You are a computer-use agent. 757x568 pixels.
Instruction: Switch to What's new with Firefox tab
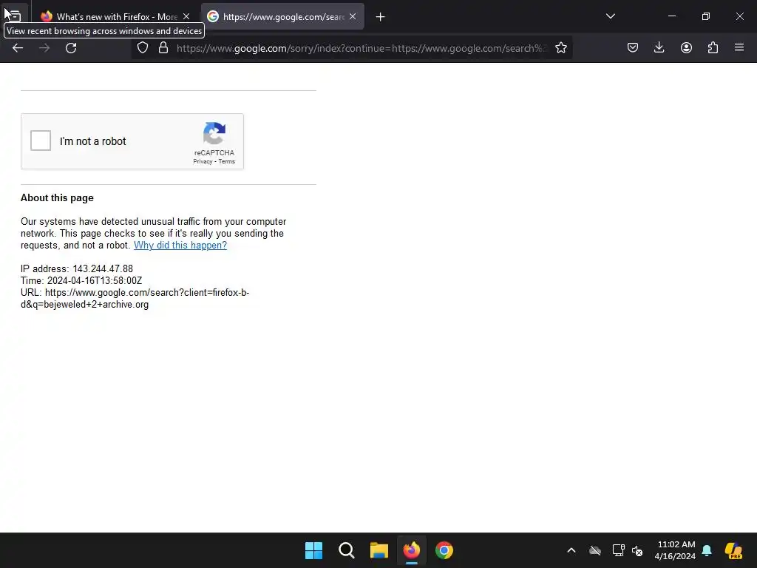pyautogui.click(x=116, y=16)
